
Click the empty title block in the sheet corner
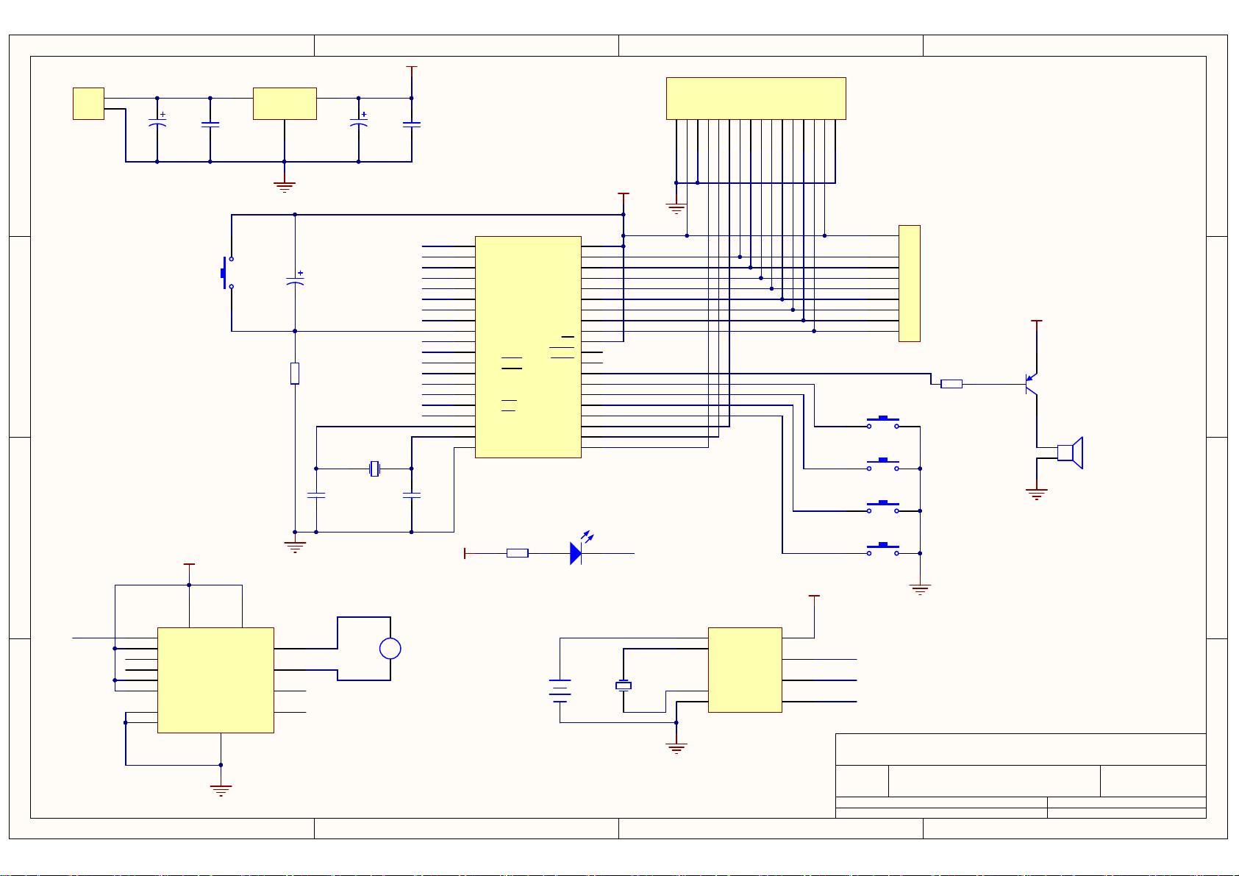point(1021,776)
